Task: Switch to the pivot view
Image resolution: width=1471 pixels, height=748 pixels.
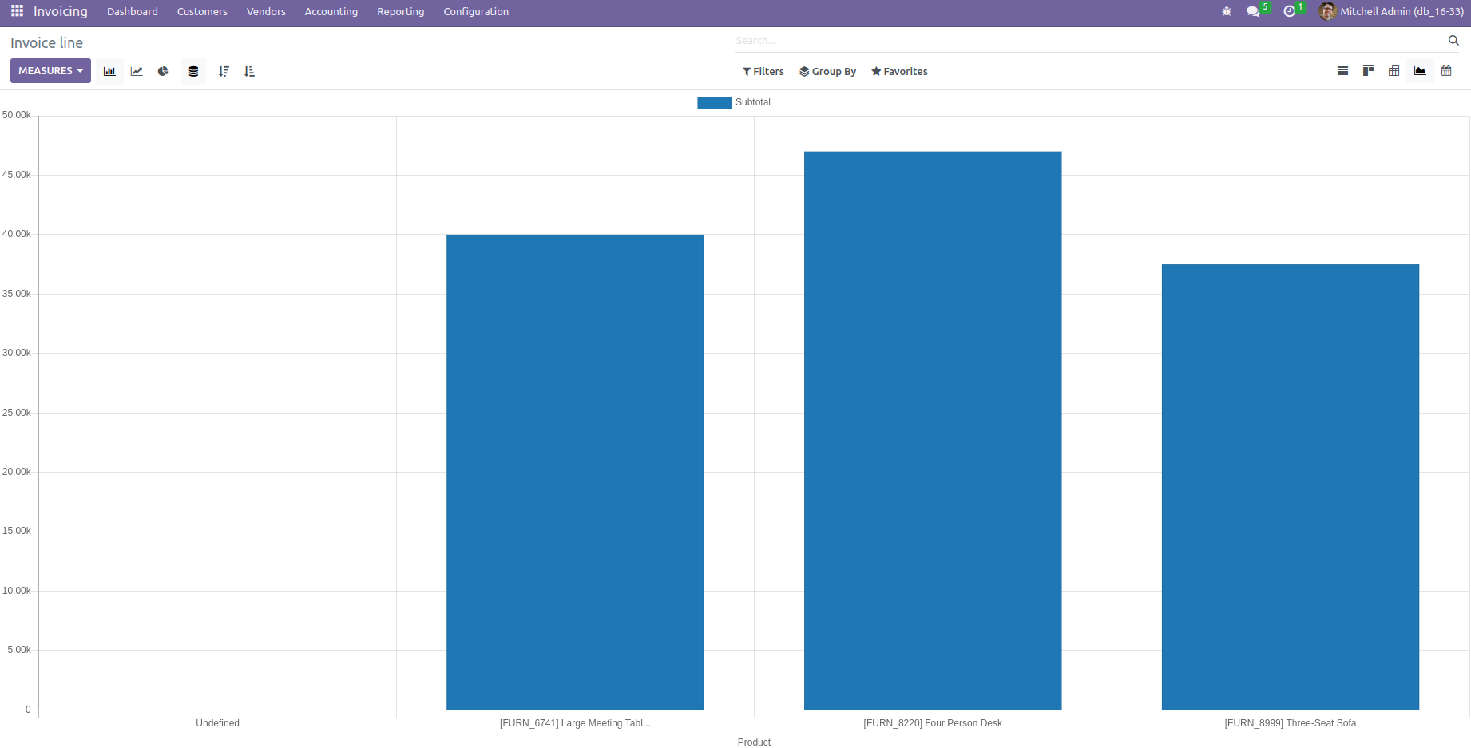Action: click(x=1394, y=71)
